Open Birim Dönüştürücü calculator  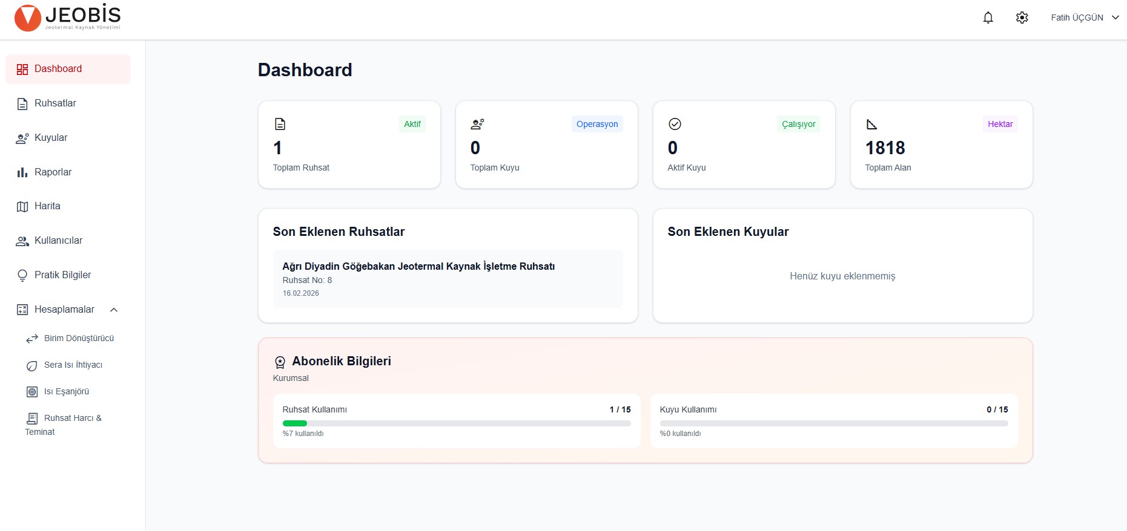click(78, 338)
